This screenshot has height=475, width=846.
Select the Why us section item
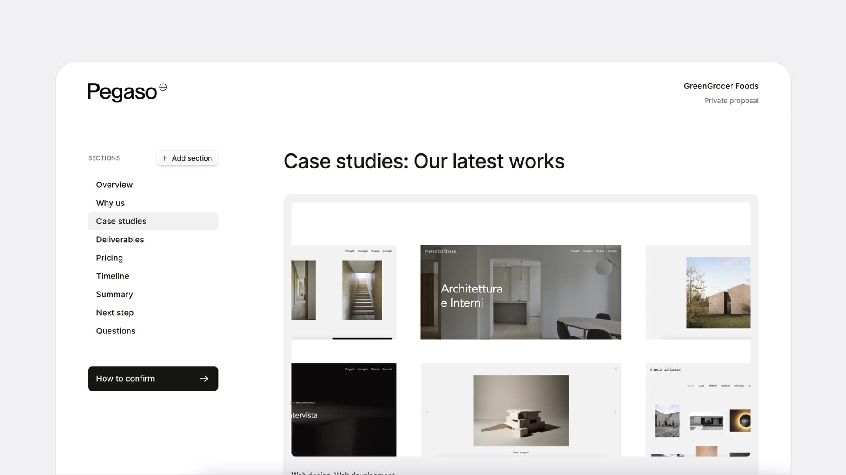110,203
